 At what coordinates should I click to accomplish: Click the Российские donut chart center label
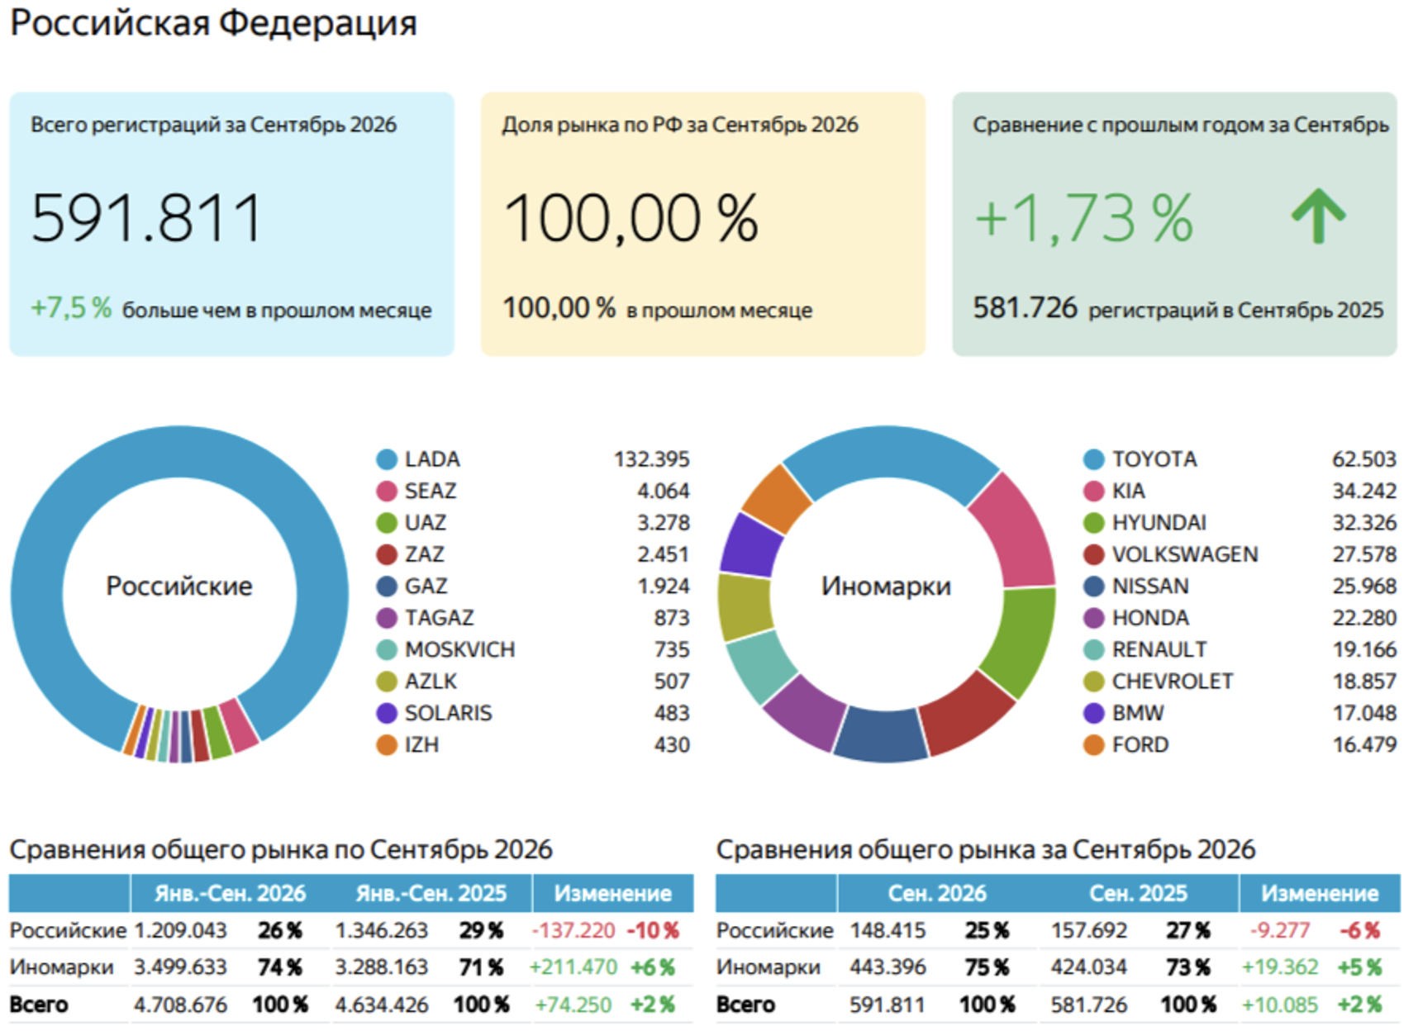(x=179, y=586)
